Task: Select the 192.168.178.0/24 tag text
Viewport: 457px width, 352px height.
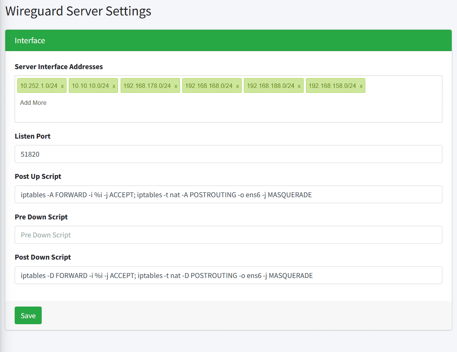Action: coord(147,86)
